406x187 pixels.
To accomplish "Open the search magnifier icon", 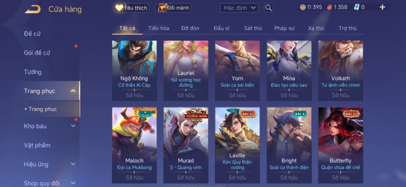I will [269, 8].
